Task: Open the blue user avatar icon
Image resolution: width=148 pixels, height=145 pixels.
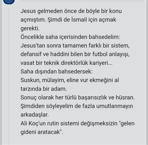Action: (9, 1)
